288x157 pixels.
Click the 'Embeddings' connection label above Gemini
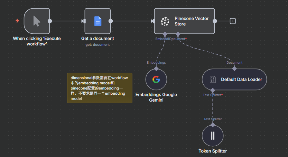[x=156, y=63]
